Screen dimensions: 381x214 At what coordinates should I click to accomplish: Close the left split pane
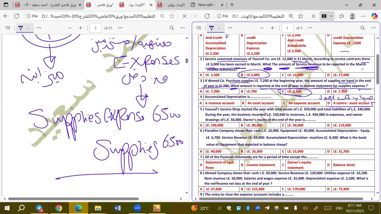point(185,16)
